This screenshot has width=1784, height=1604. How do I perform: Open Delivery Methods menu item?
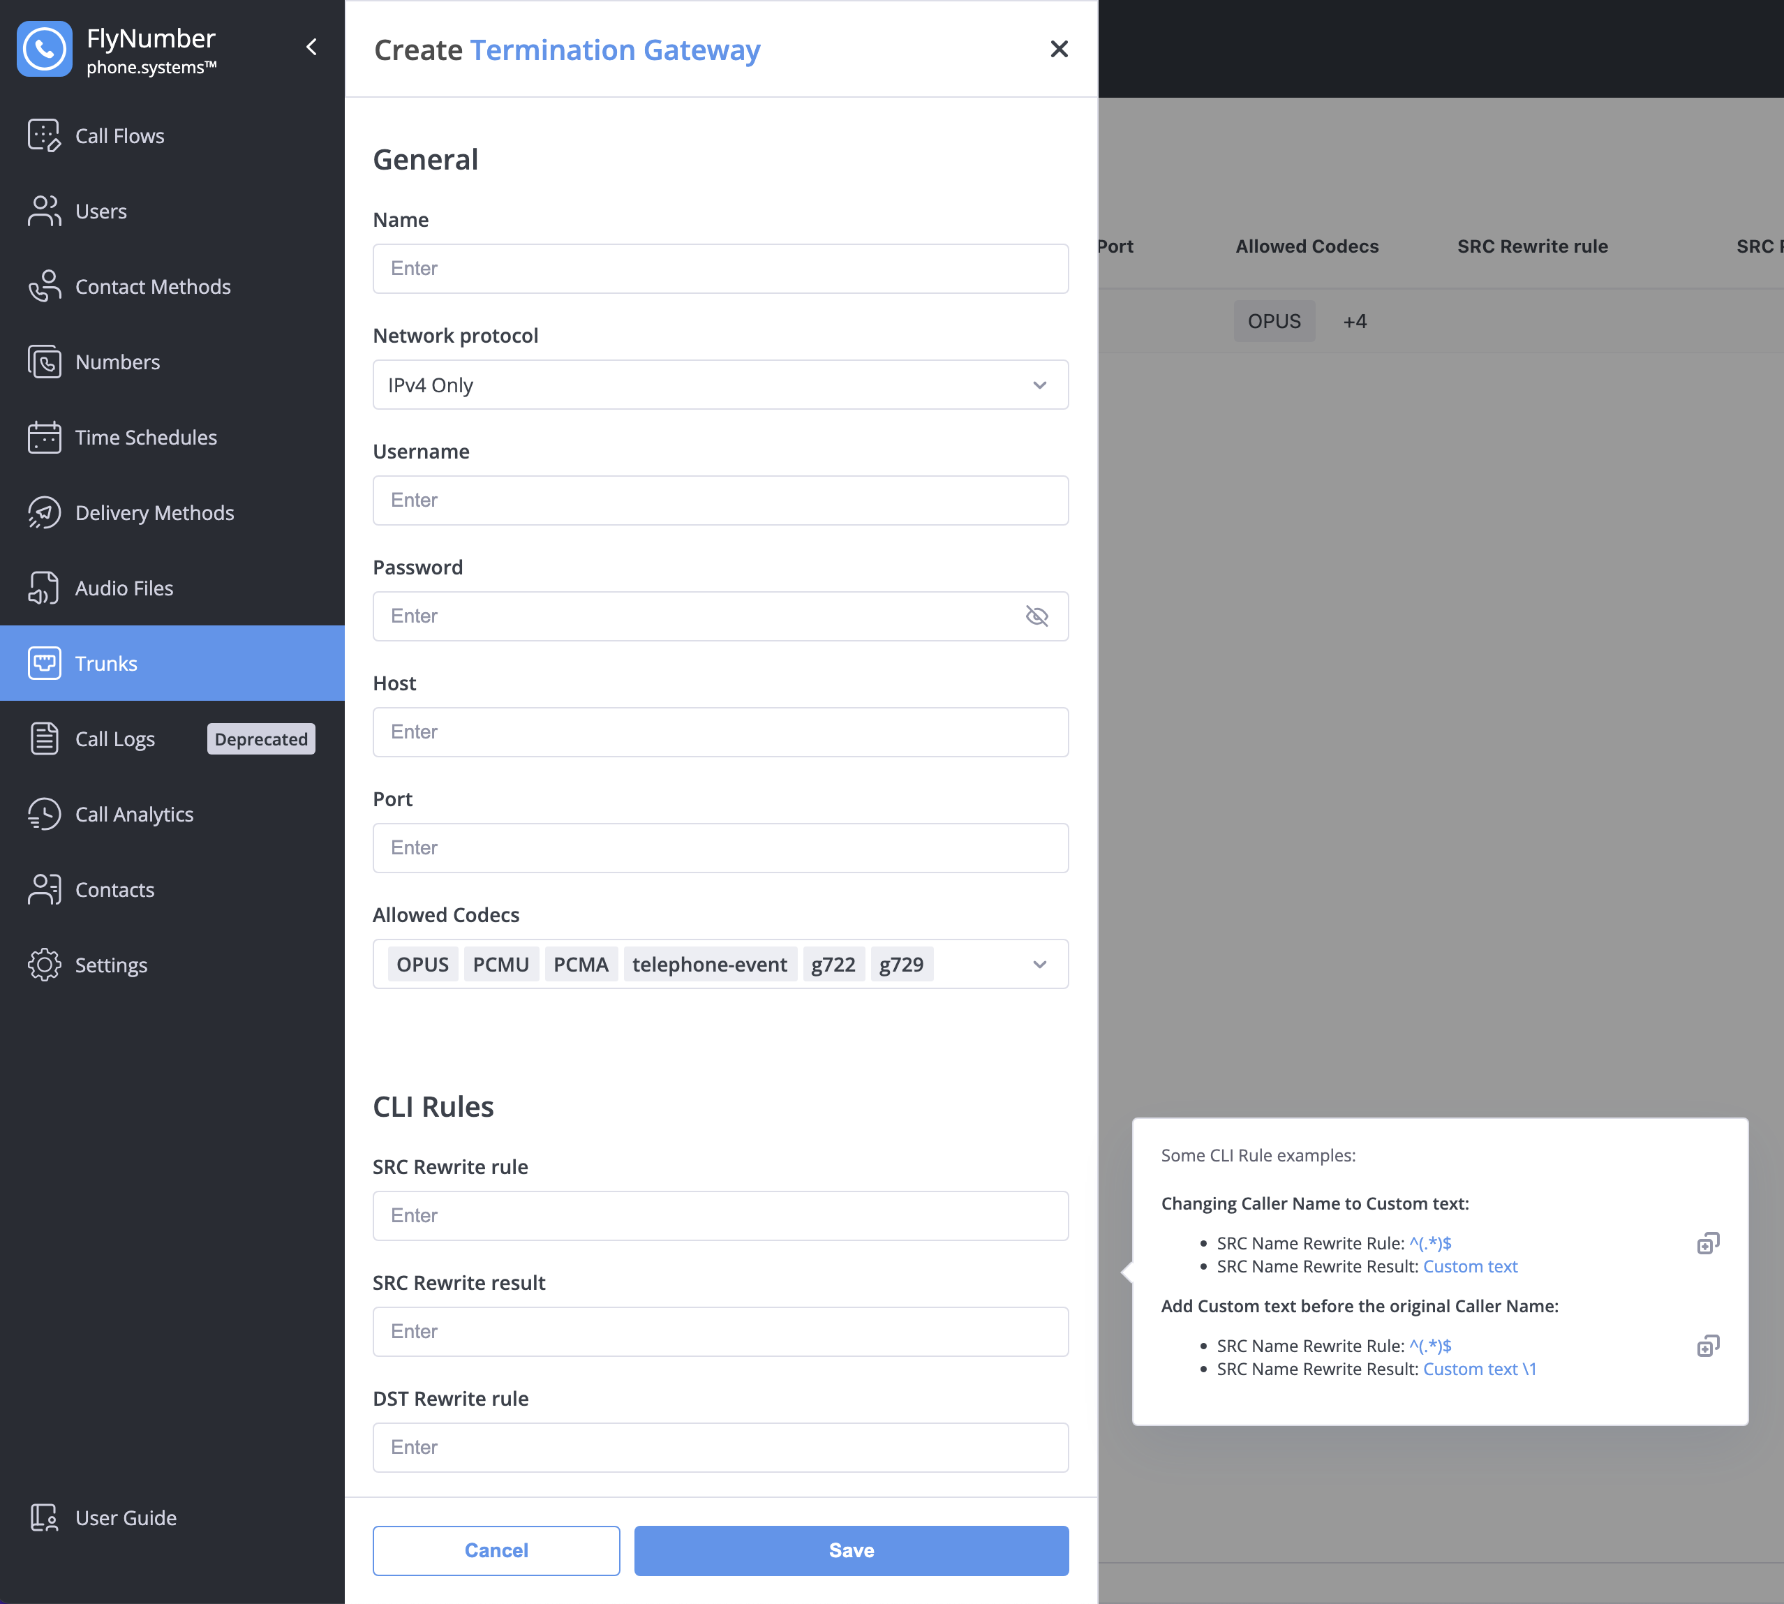point(172,513)
